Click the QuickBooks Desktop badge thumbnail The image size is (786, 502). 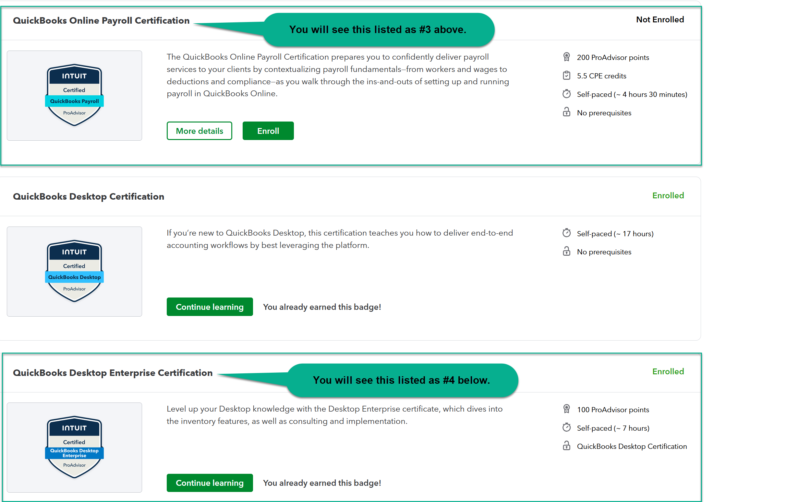(x=74, y=271)
